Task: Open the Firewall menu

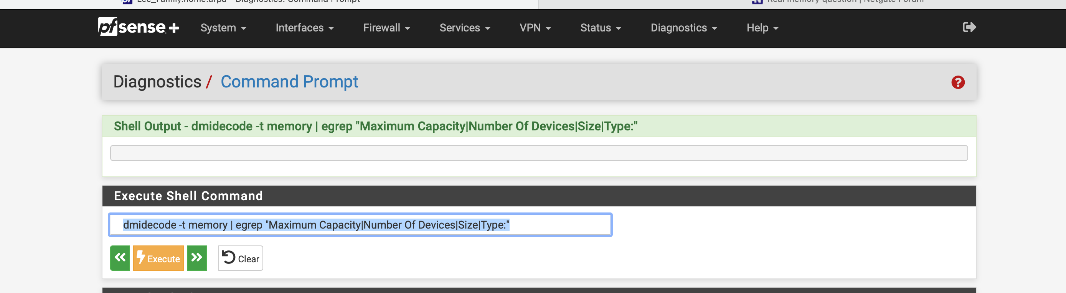Action: (386, 28)
